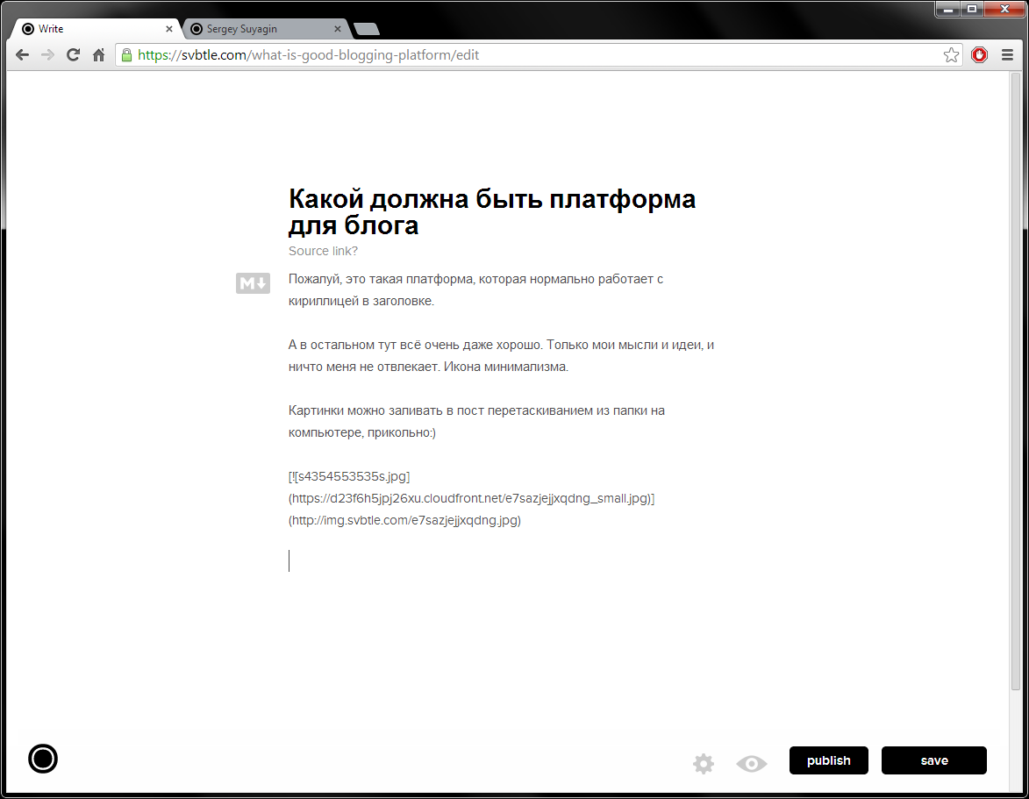The image size is (1029, 799).
Task: Open the Chrome hamburger menu
Action: point(1007,55)
